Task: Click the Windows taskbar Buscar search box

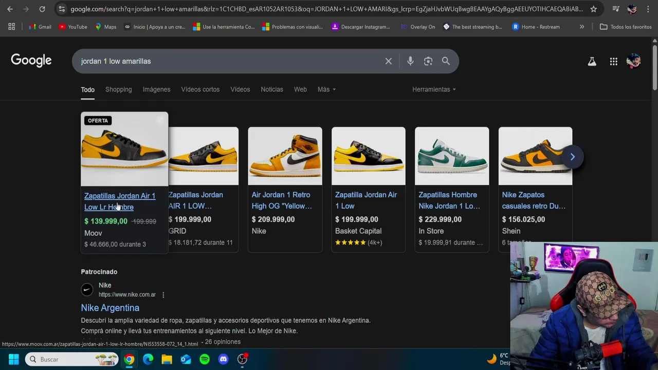Action: coord(72,359)
